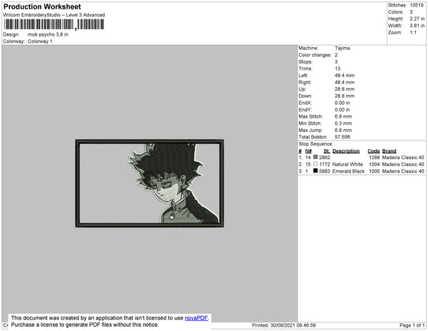428x331 pixels.
Task: Click the Description column header
Action: (x=346, y=151)
